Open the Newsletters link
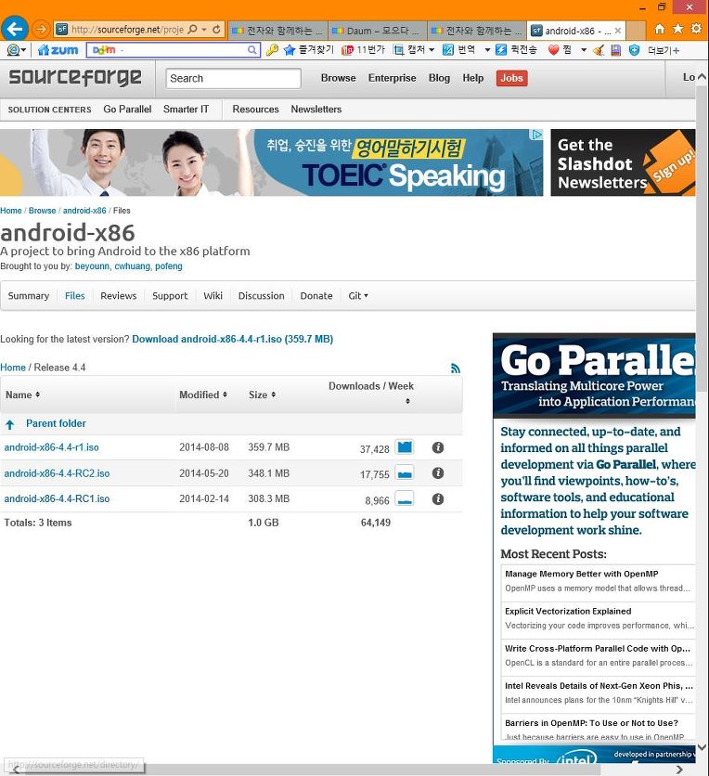Screen dimensions: 709x776 (316, 110)
